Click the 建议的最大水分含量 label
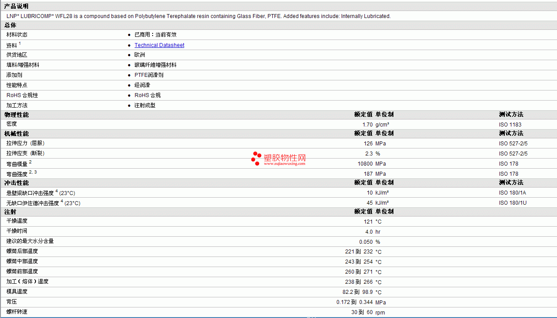This screenshot has width=557, height=318. tap(30, 241)
